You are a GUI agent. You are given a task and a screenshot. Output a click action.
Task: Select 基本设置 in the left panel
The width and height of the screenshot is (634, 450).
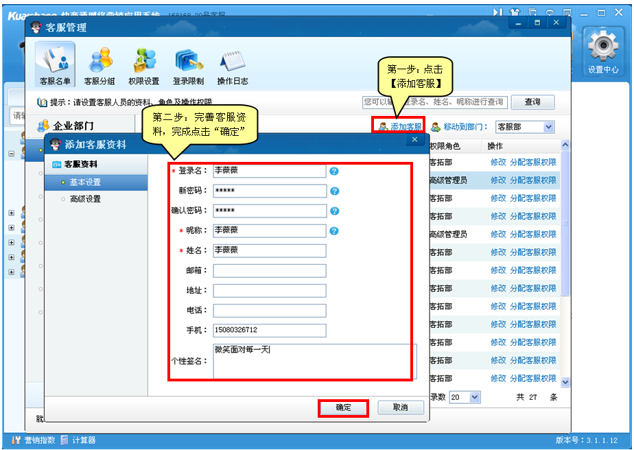(x=85, y=182)
